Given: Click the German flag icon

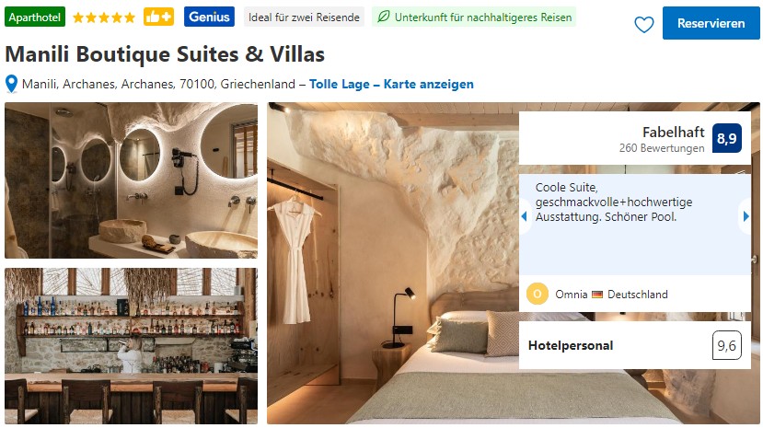Looking at the screenshot, I should [597, 295].
